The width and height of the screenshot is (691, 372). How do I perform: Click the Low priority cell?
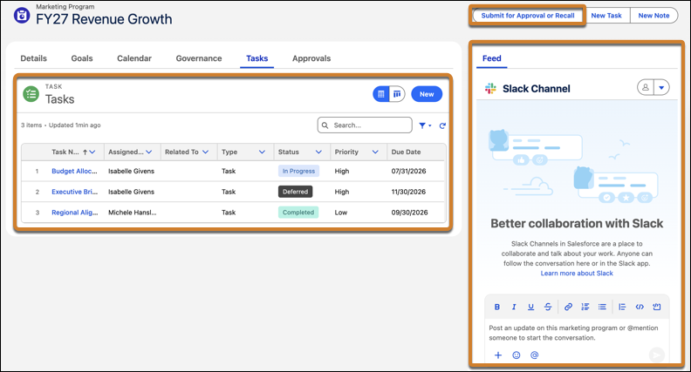(340, 213)
